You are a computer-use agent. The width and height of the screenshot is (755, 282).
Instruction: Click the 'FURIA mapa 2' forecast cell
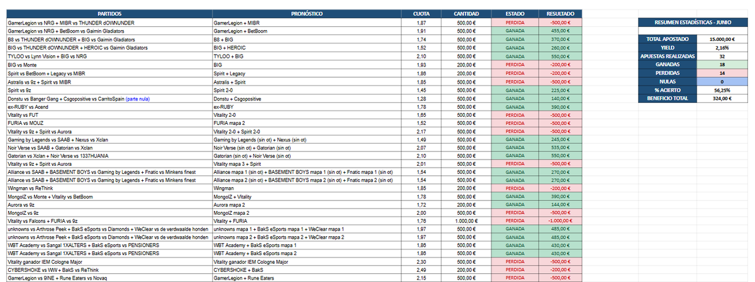[308, 124]
